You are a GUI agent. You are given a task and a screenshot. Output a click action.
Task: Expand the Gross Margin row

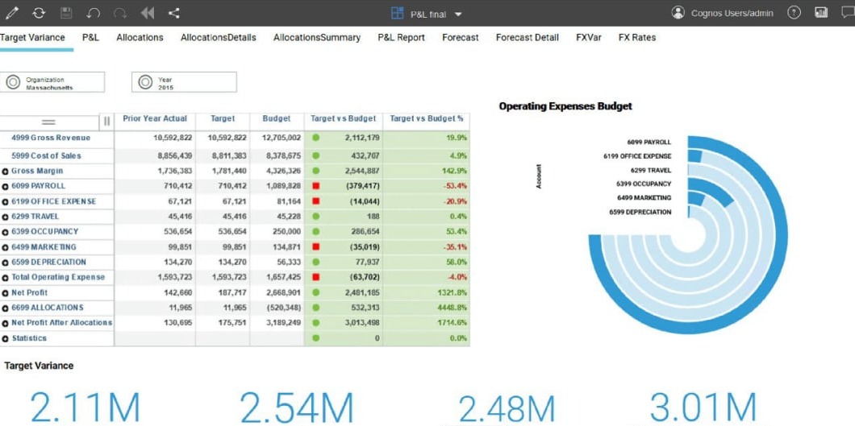coord(6,172)
